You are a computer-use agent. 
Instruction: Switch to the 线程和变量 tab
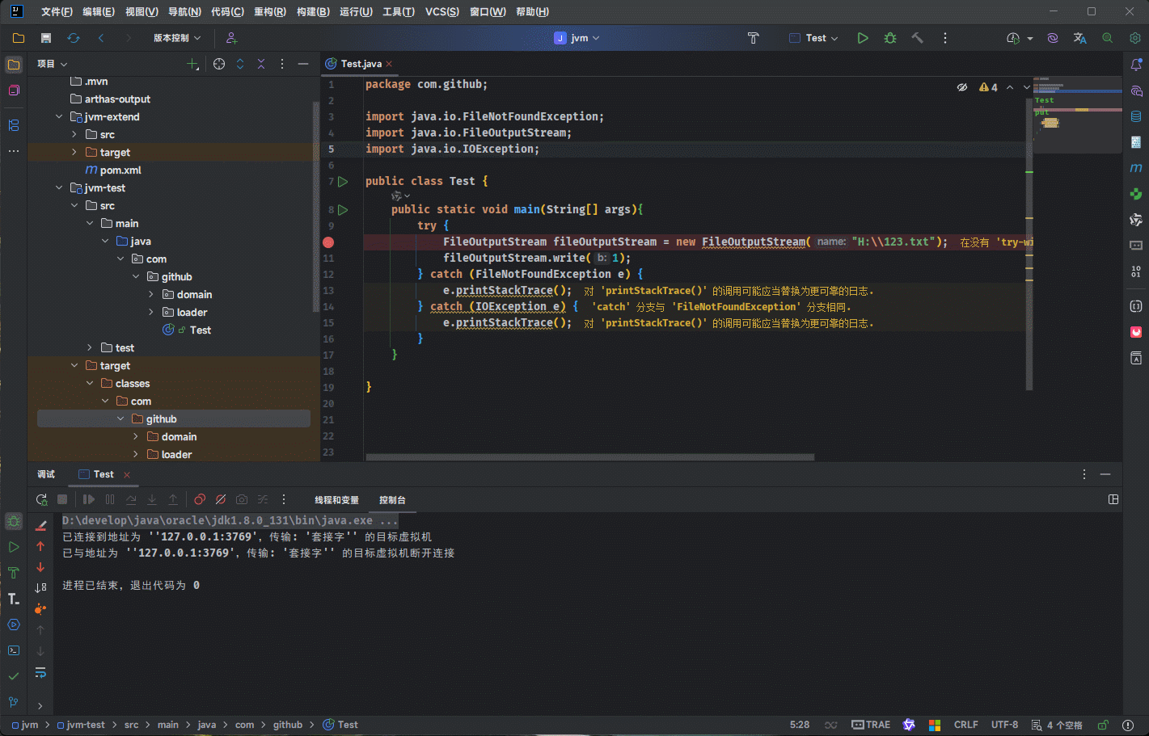point(336,500)
